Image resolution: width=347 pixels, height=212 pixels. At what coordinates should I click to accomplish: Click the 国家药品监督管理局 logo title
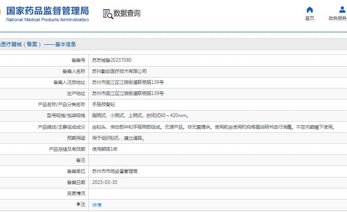47,11
